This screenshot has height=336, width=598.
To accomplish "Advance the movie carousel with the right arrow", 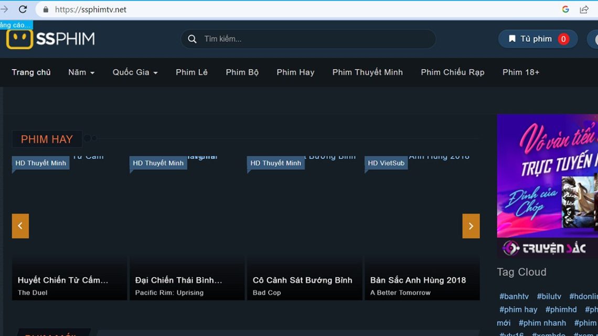I will (x=471, y=226).
